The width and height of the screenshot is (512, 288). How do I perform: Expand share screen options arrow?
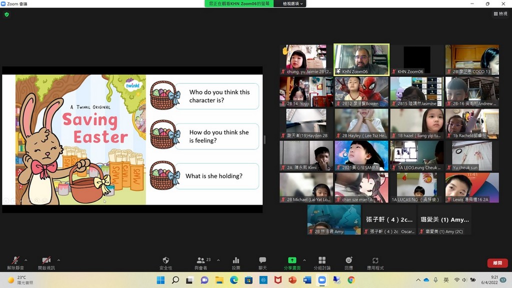coord(304,260)
